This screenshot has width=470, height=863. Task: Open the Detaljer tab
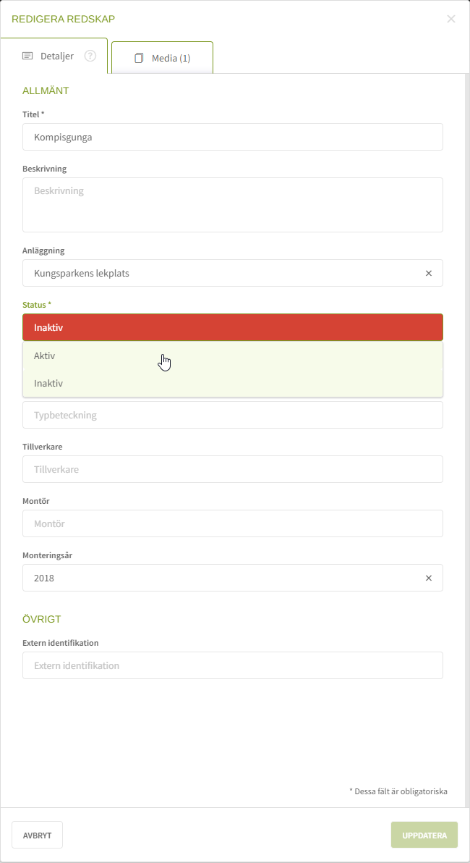[x=56, y=56]
